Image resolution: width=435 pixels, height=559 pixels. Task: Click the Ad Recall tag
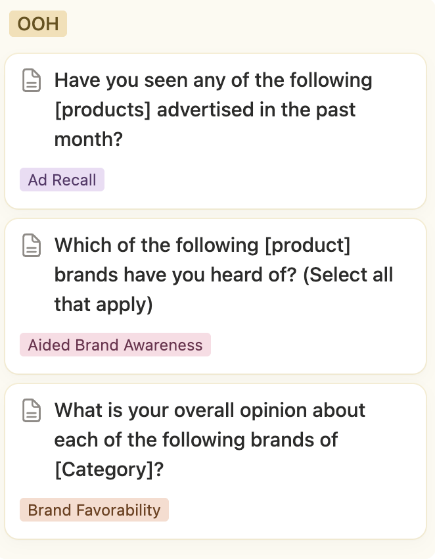[62, 180]
